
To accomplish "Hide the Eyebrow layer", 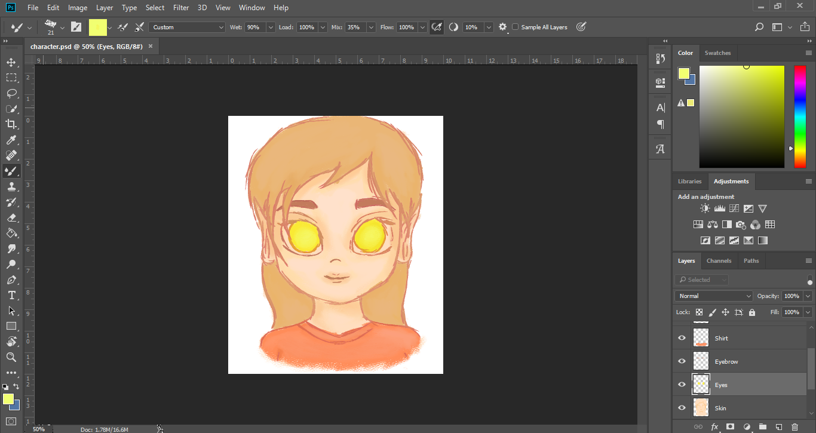I will 682,361.
